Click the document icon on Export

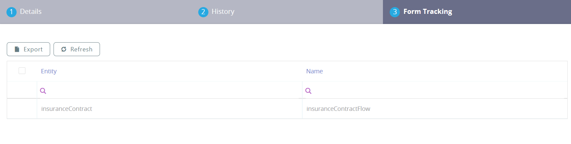coord(17,49)
